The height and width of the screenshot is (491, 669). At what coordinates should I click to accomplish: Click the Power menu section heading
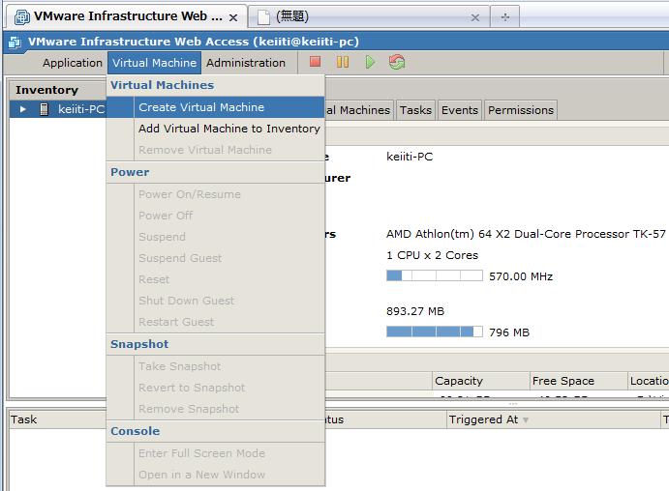130,172
